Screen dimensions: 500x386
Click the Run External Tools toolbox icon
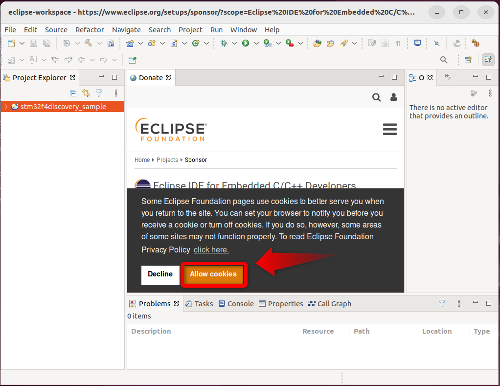[x=290, y=43]
